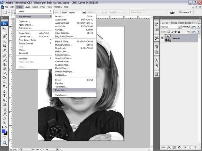The height and width of the screenshot is (151, 202).
Task: Select the Clone Stamp tool
Action: point(4,64)
